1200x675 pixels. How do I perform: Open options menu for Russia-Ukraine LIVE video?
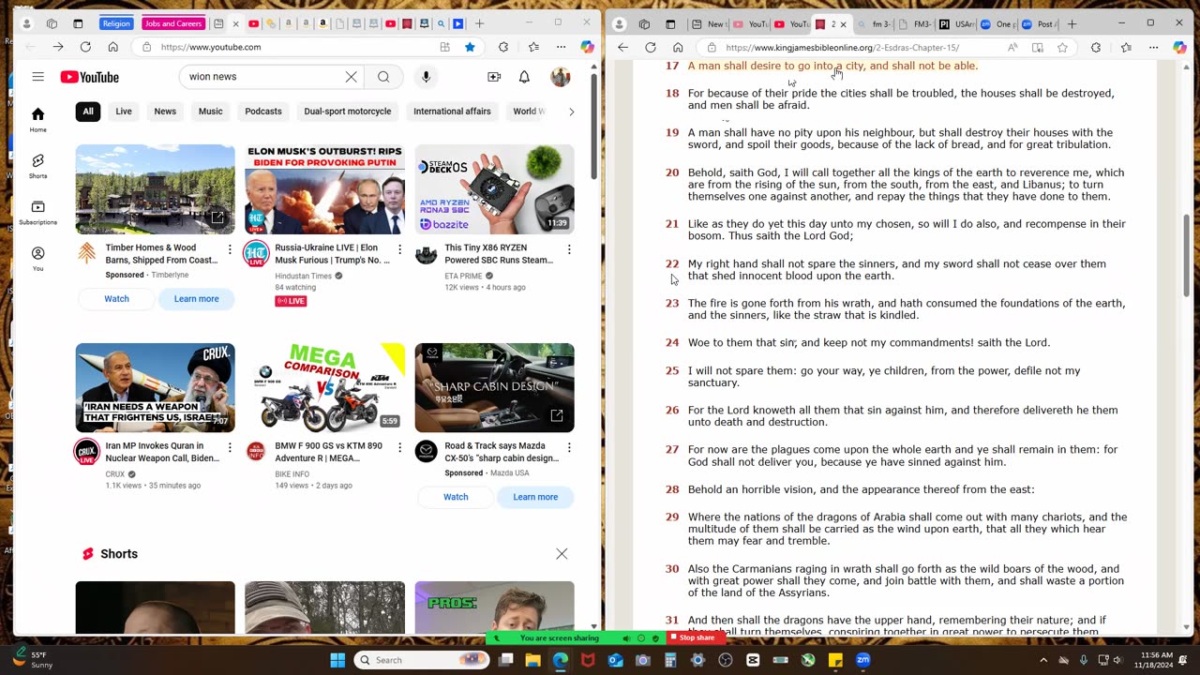click(x=399, y=249)
